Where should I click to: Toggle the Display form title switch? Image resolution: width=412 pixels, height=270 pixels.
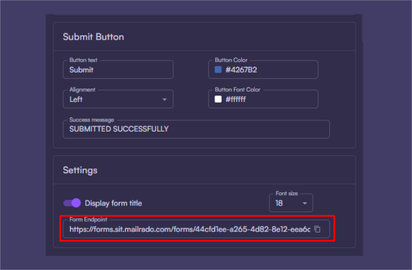pyautogui.click(x=72, y=203)
